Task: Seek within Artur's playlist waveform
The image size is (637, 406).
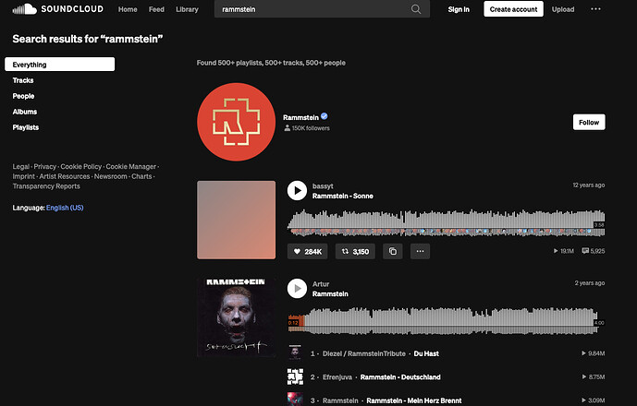Action: pyautogui.click(x=446, y=320)
